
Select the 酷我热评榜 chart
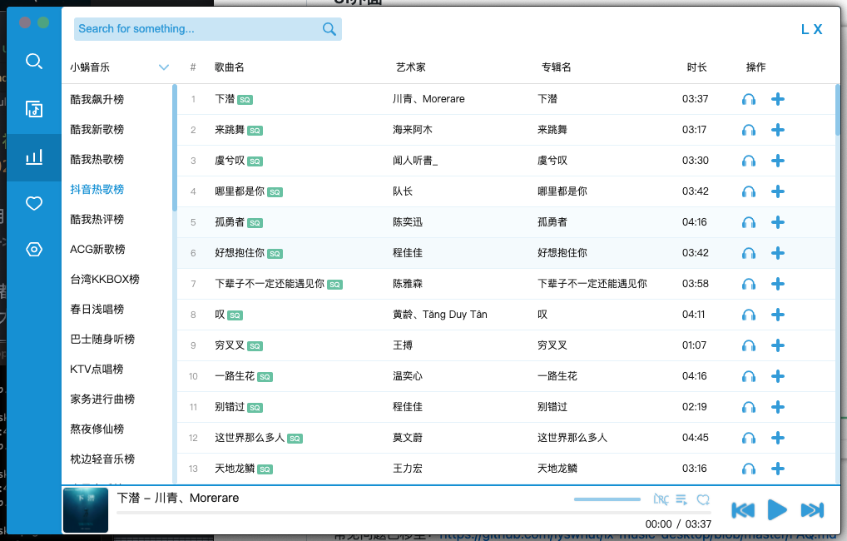coord(97,220)
